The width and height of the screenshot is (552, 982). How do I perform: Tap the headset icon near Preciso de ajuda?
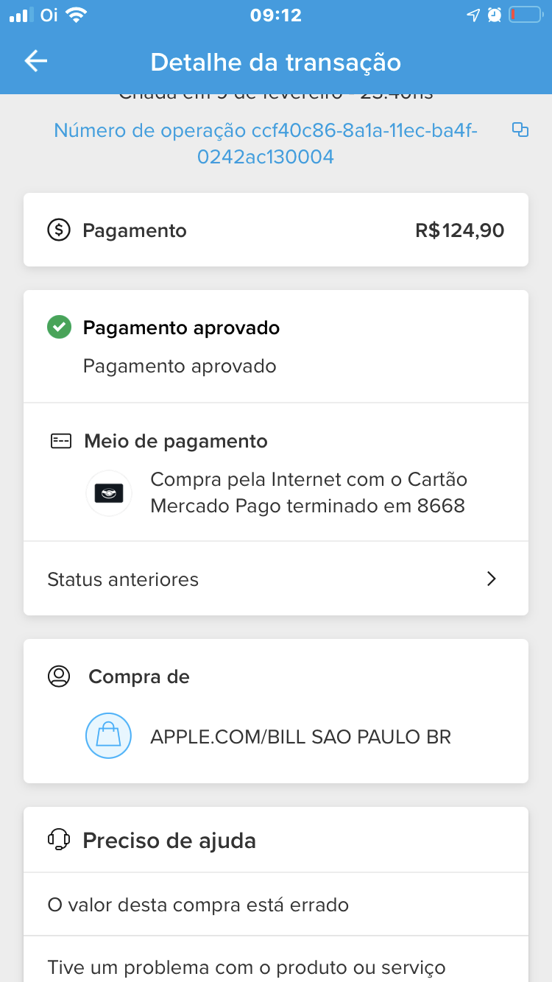(x=59, y=839)
